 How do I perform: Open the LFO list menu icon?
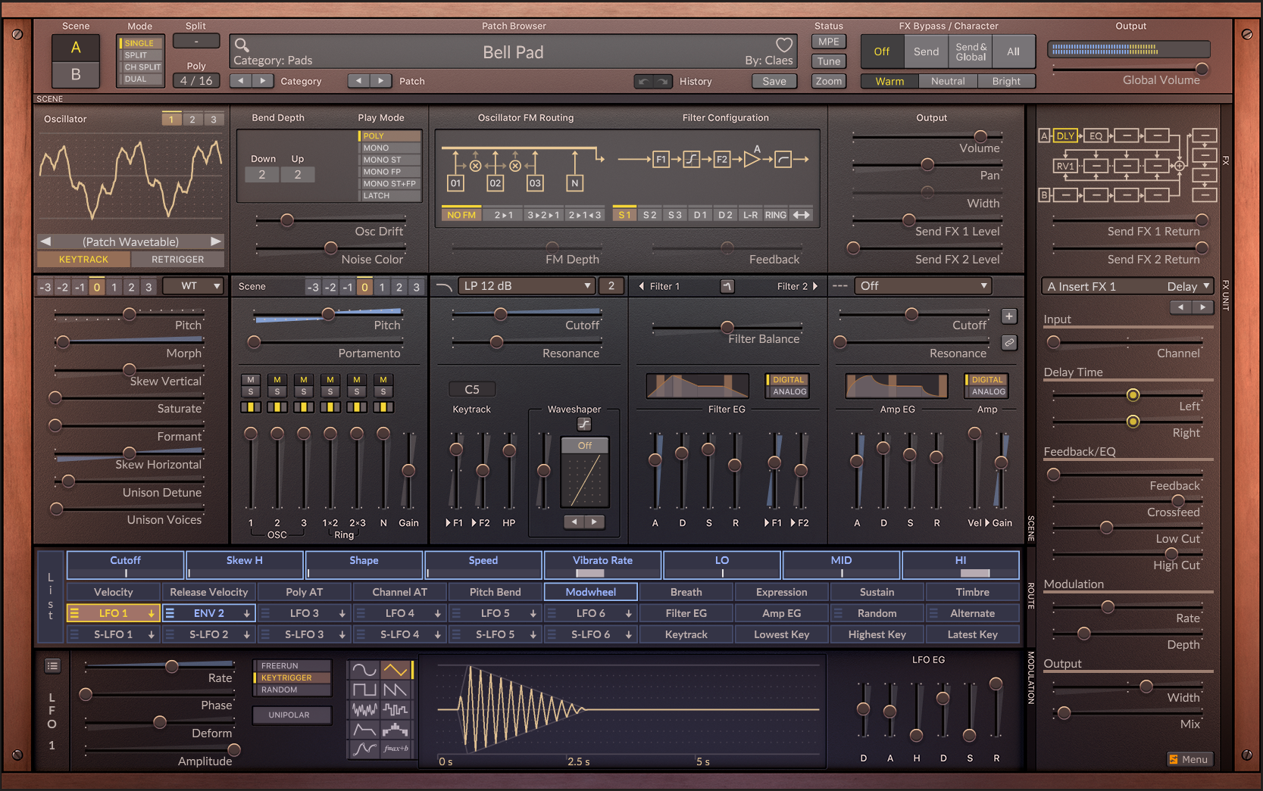[52, 666]
